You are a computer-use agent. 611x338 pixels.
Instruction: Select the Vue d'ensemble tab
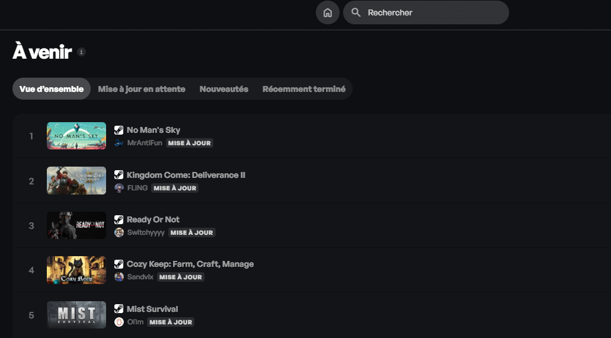click(x=52, y=89)
